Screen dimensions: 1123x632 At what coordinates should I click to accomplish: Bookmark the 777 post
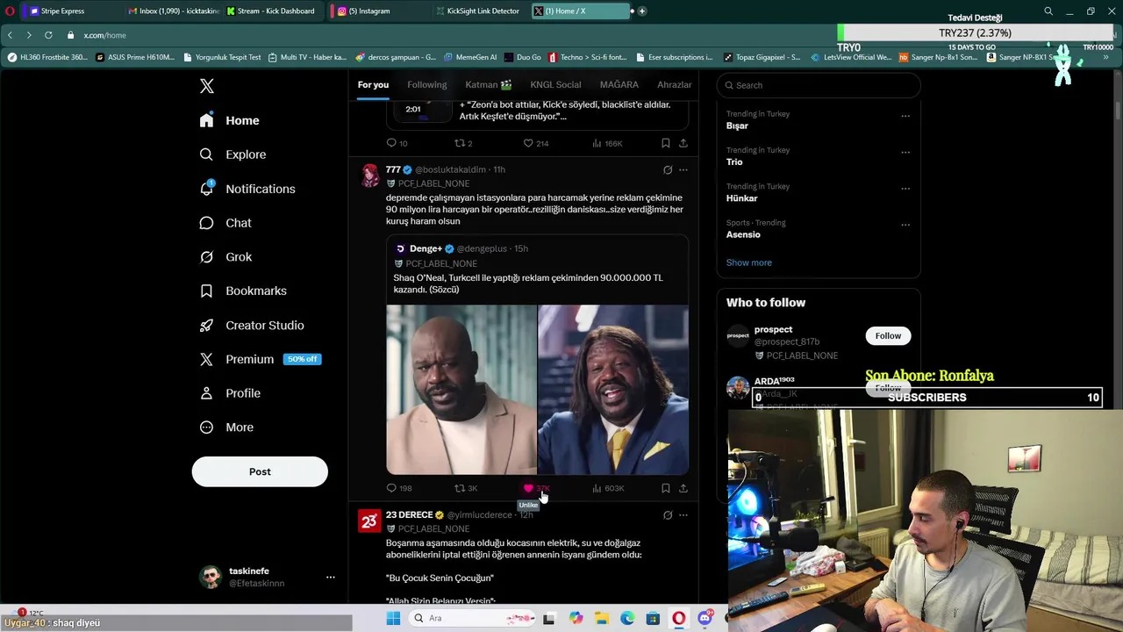coord(666,488)
